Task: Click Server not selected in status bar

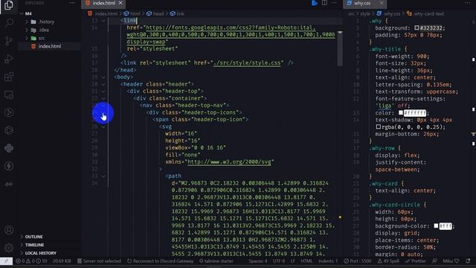Action: point(99,261)
